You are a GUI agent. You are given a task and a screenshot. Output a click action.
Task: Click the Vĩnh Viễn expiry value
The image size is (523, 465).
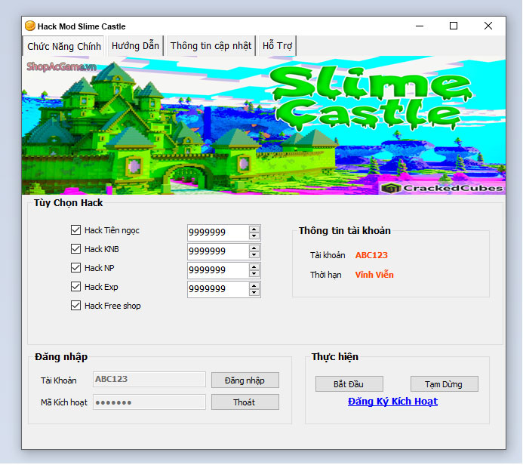tap(374, 275)
